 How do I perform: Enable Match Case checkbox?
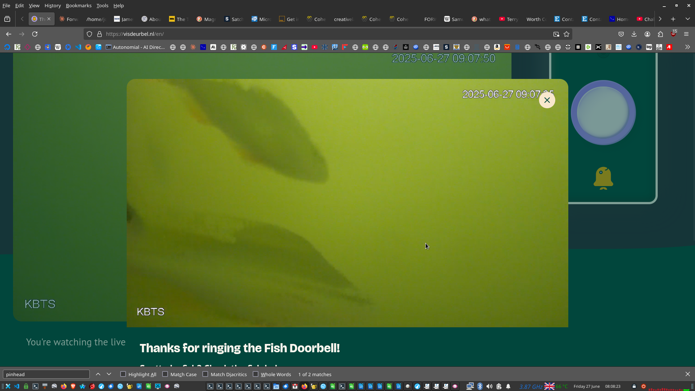click(x=165, y=374)
